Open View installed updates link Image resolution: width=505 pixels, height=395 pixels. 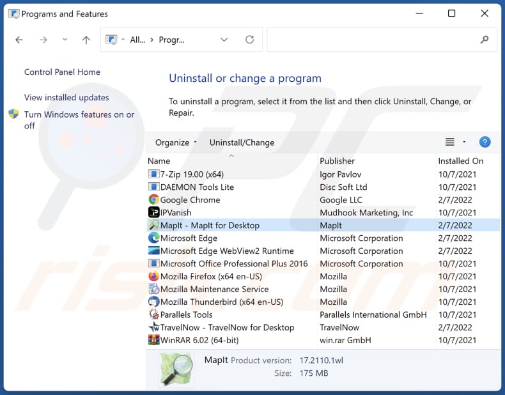[x=66, y=98]
